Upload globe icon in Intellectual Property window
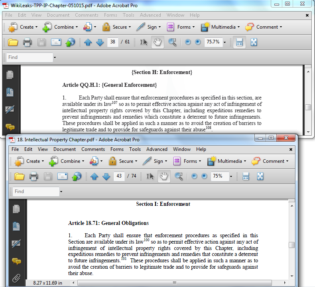This screenshot has height=287, width=315. click(x=77, y=176)
